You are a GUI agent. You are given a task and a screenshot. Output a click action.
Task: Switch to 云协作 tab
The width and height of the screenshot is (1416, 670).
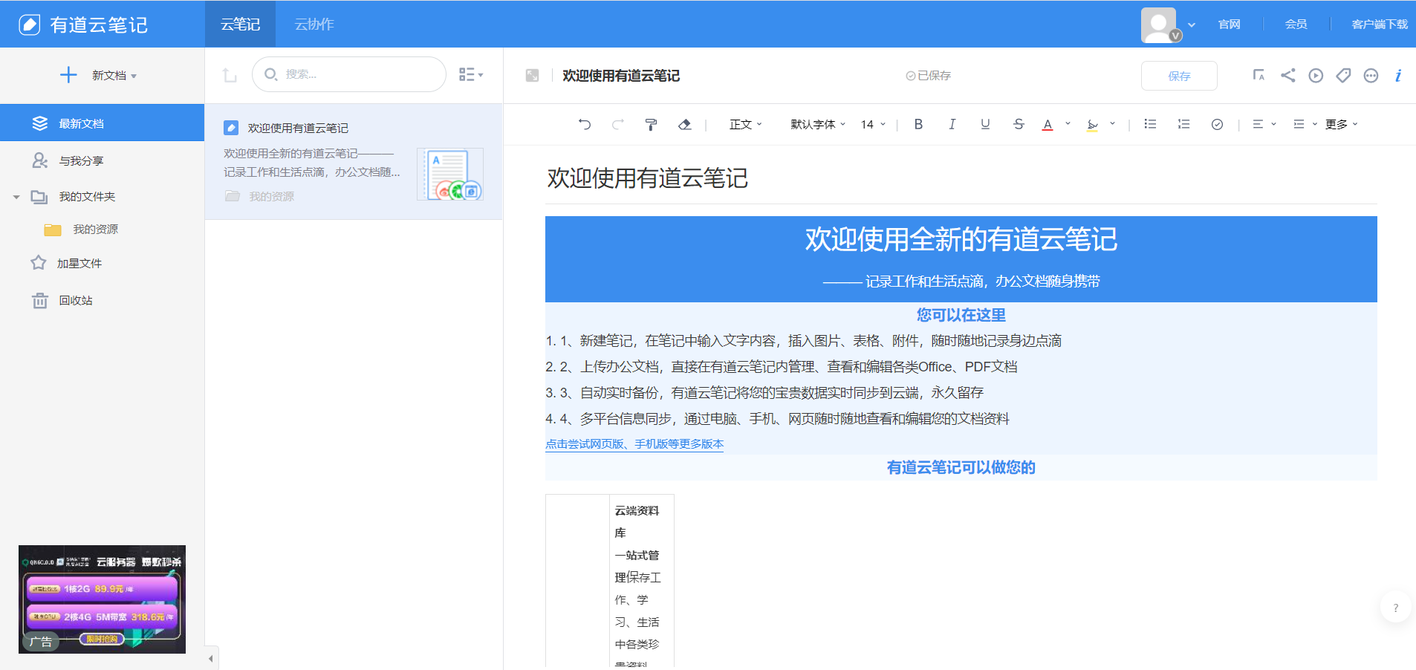[314, 25]
